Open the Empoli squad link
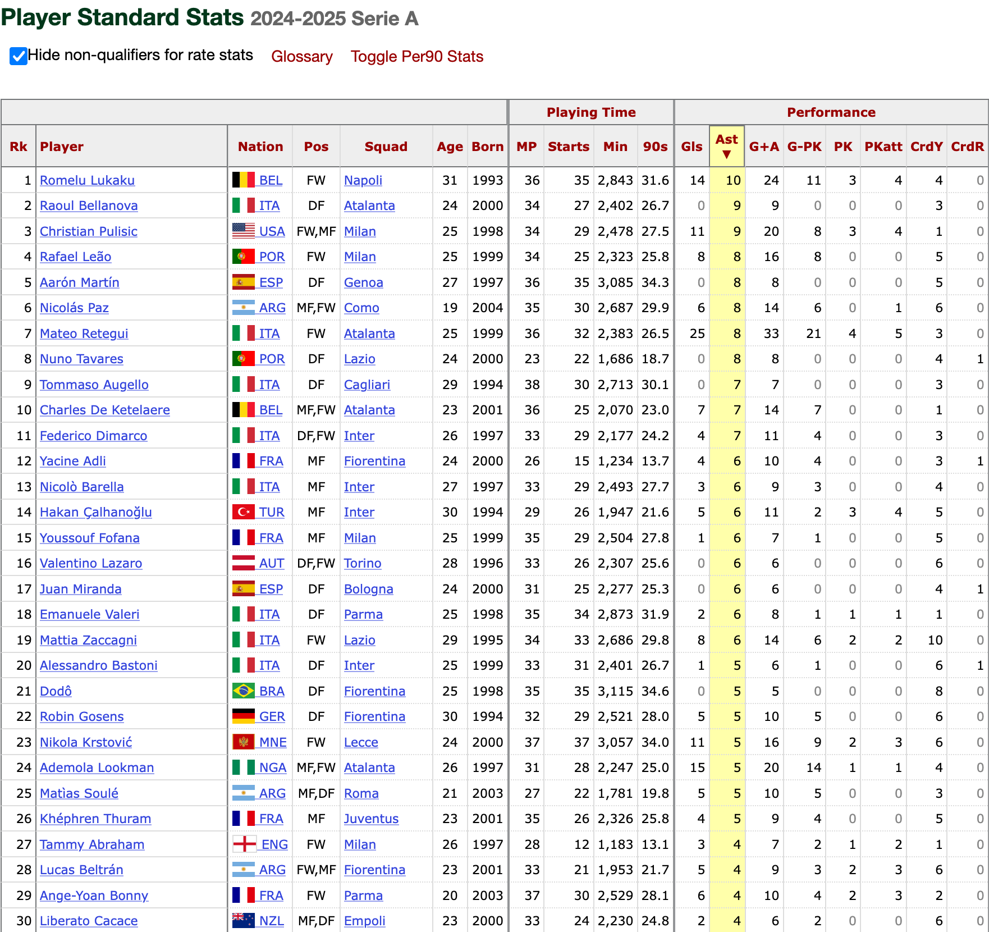 pyautogui.click(x=365, y=921)
